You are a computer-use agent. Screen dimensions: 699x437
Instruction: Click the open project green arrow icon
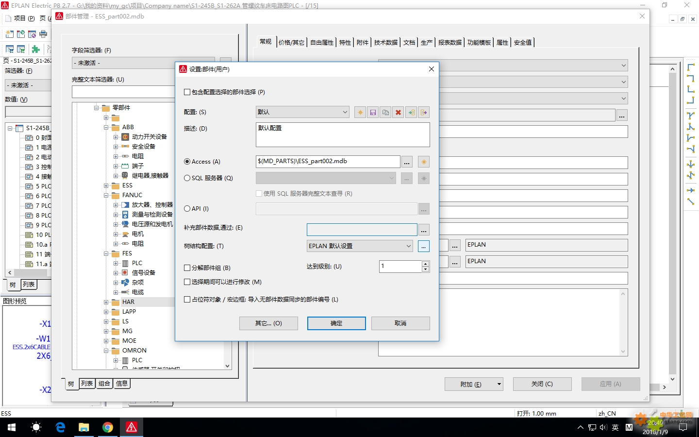pyautogui.click(x=21, y=34)
